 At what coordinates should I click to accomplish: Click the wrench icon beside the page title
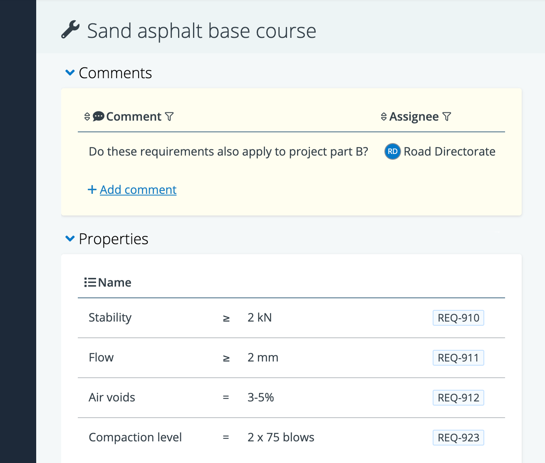coord(70,30)
